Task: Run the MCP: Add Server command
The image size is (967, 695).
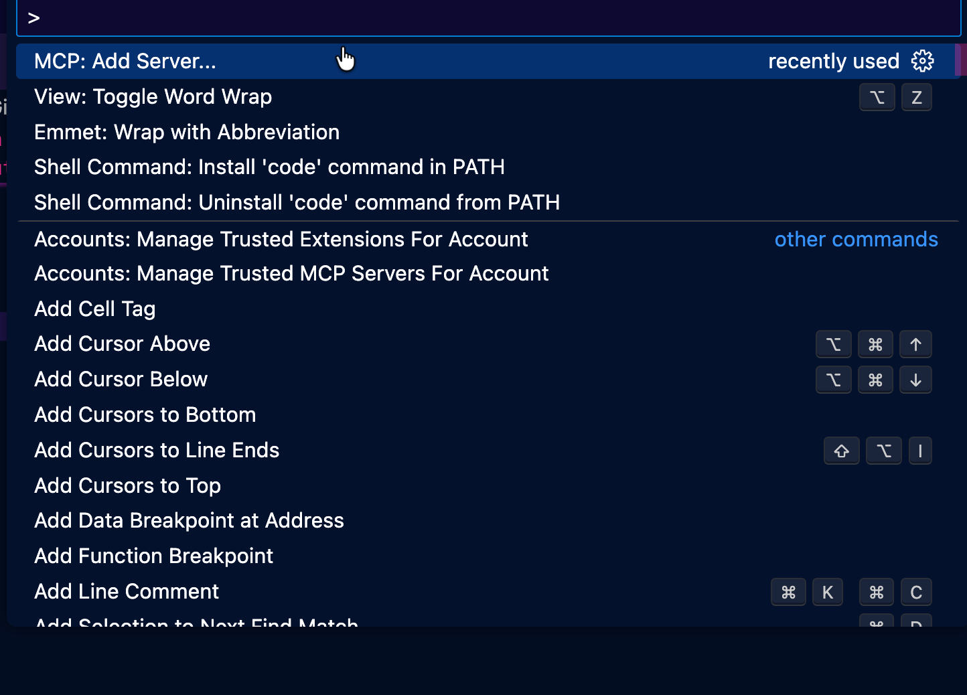Action: pos(125,62)
